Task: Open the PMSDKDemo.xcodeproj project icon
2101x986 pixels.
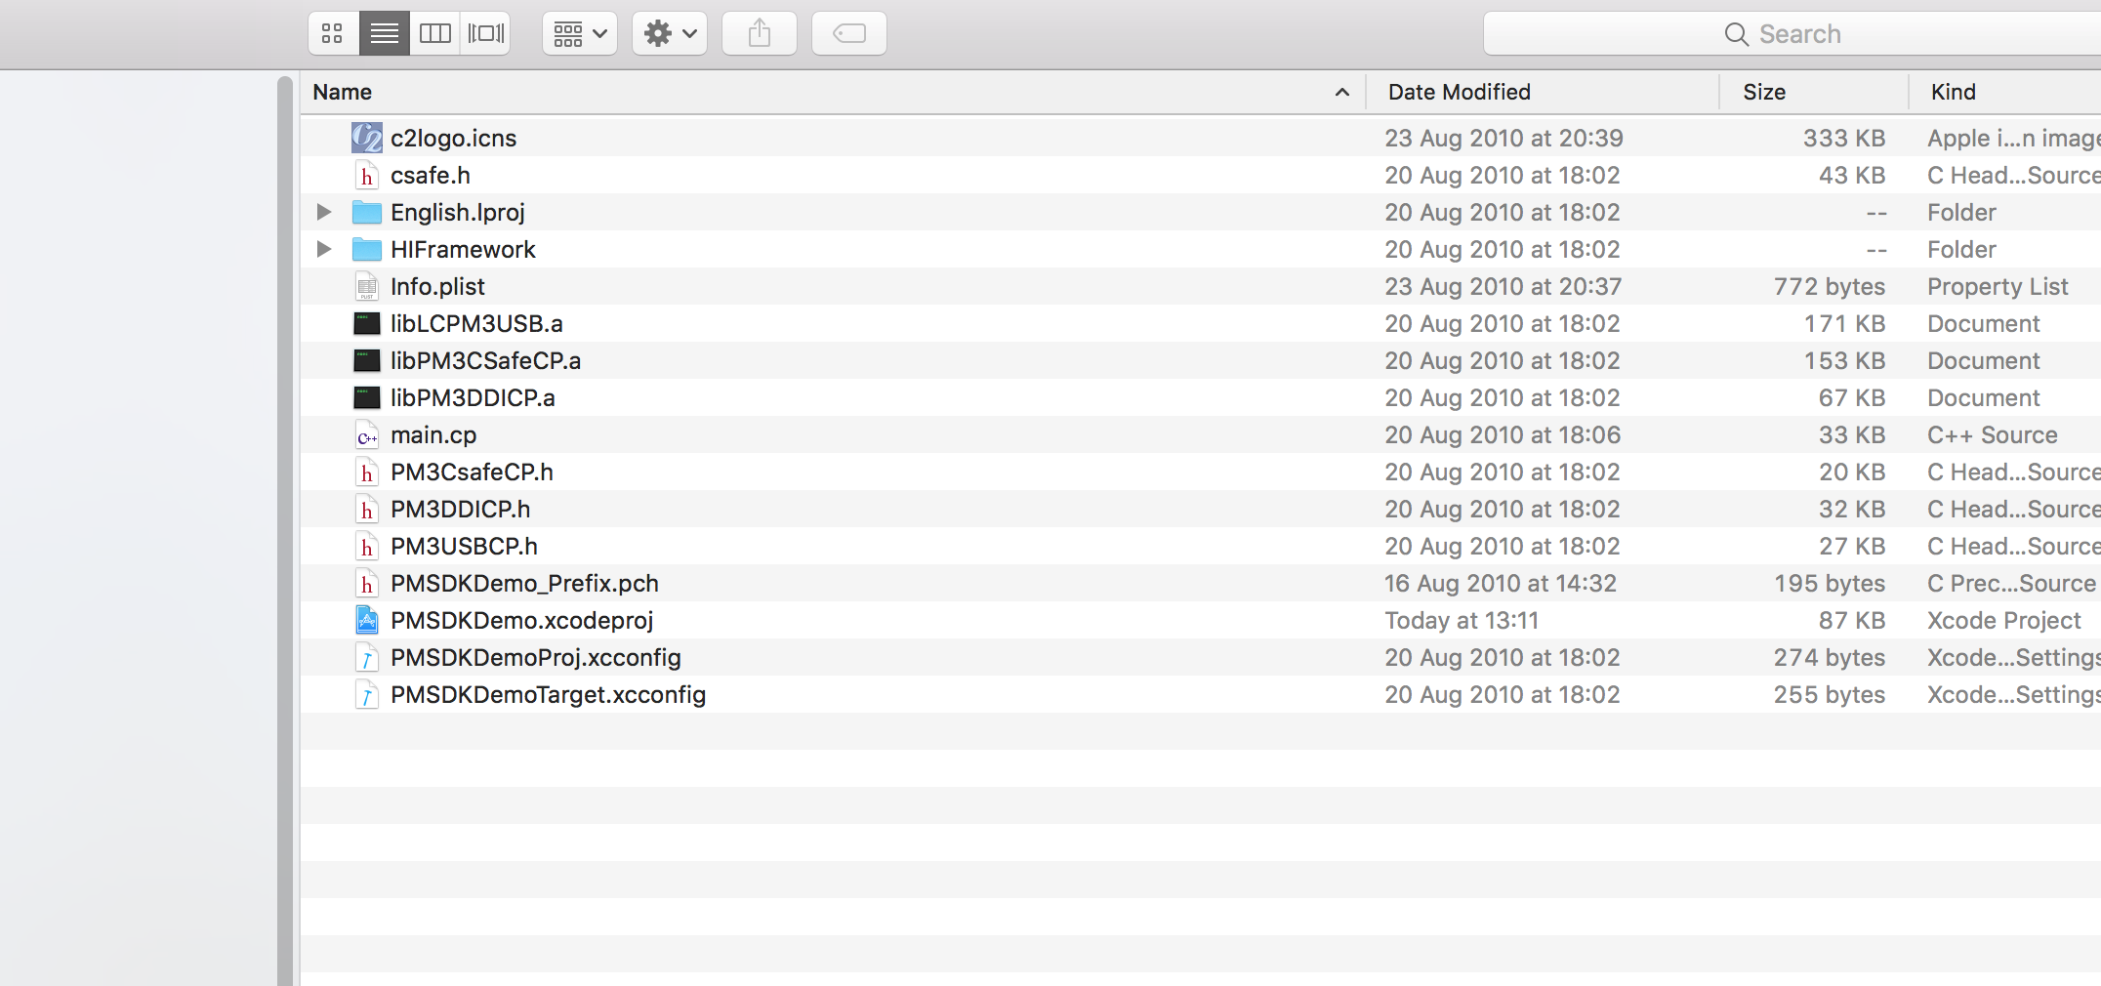Action: (366, 620)
